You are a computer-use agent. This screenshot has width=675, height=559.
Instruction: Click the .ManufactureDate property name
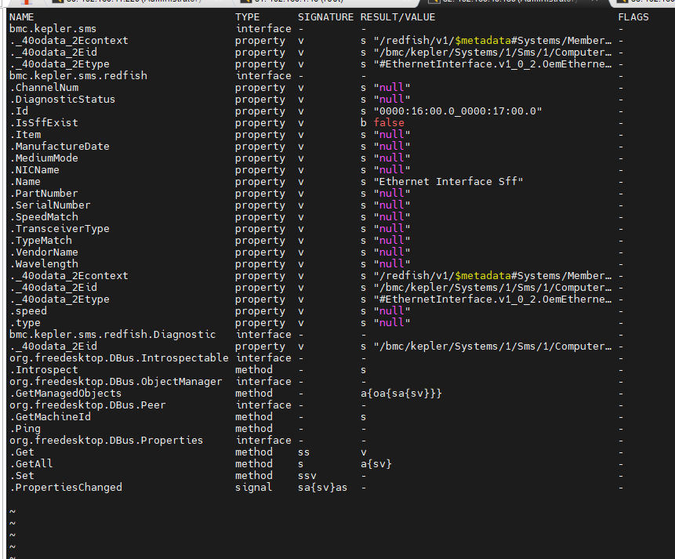tap(60, 147)
